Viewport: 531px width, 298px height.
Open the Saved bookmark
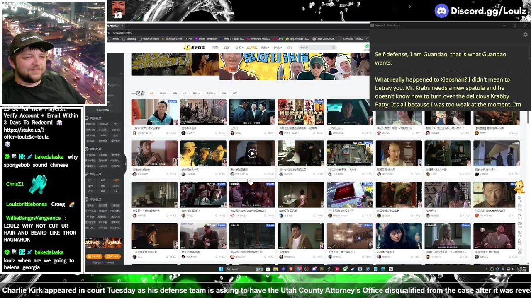(279, 39)
